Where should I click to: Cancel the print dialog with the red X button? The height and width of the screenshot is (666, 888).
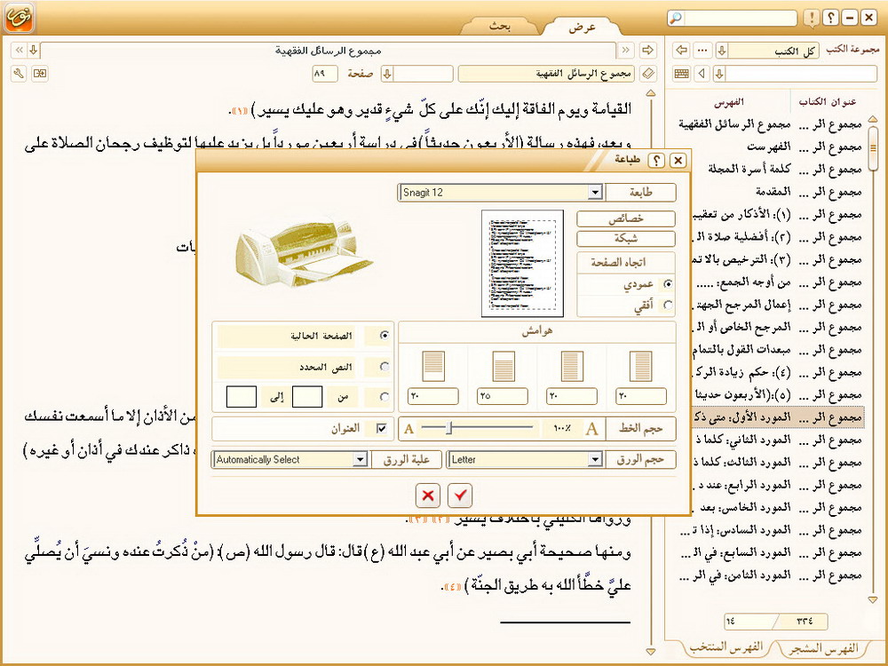coord(428,496)
